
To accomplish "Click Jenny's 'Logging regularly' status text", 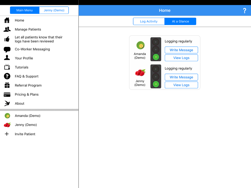I will 178,69.
